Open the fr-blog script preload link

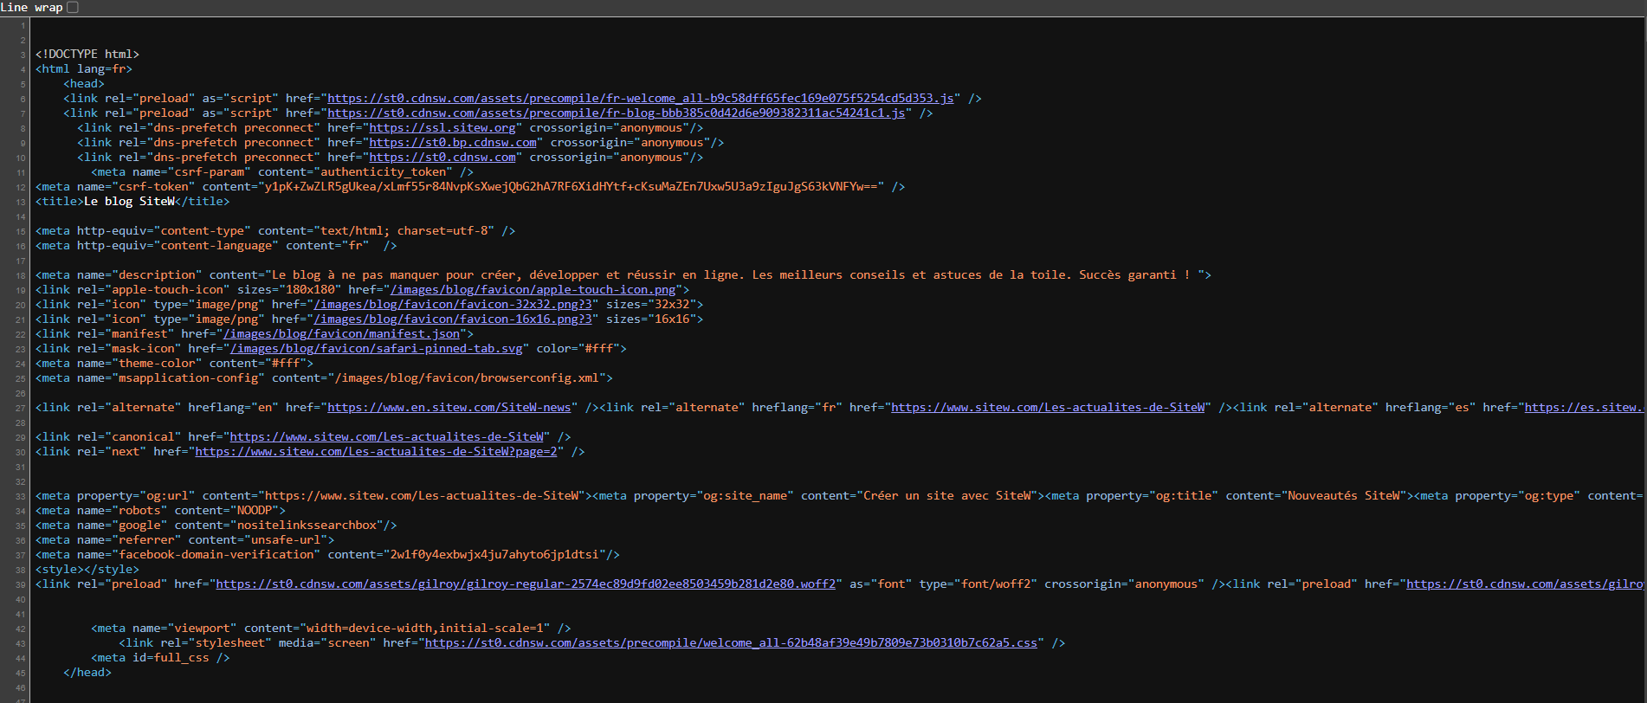(617, 113)
